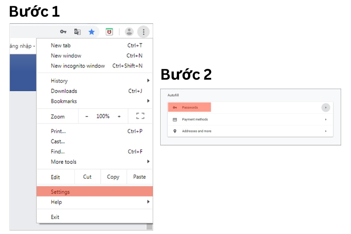The image size is (351, 234).
Task: Expand the History submenu arrow
Action: click(148, 81)
